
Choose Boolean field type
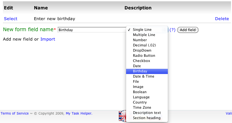pos(147,92)
